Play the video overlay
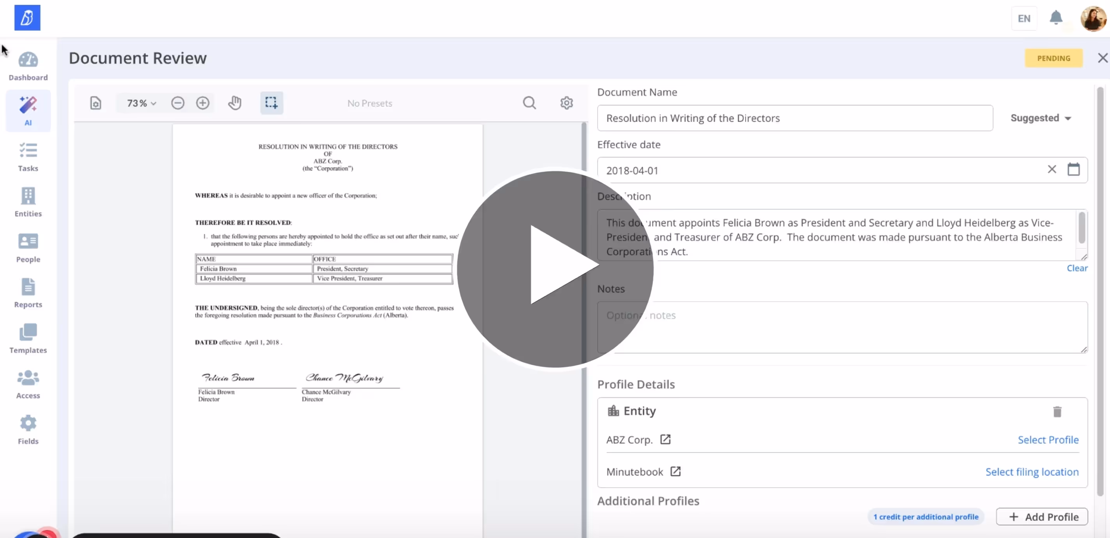1110x538 pixels. click(x=555, y=269)
